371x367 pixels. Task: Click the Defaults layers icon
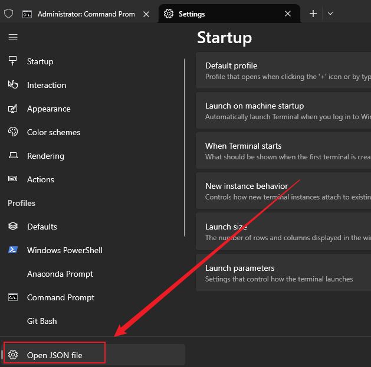coord(13,226)
